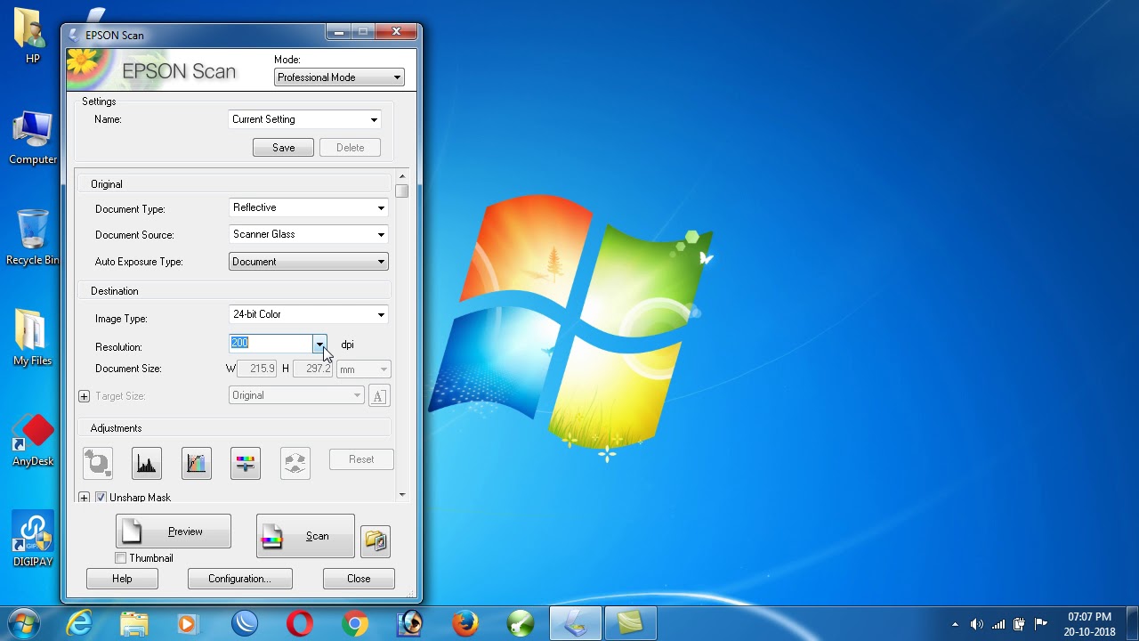Click the network signal tray icon
This screenshot has width=1139, height=641.
pos(998,624)
